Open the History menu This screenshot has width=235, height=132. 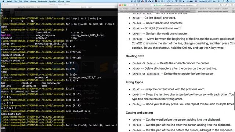tap(33, 1)
